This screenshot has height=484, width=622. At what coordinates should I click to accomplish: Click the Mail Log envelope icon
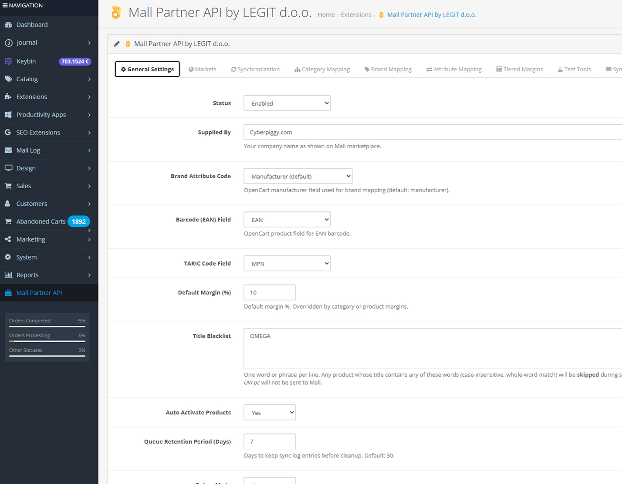pyautogui.click(x=8, y=150)
